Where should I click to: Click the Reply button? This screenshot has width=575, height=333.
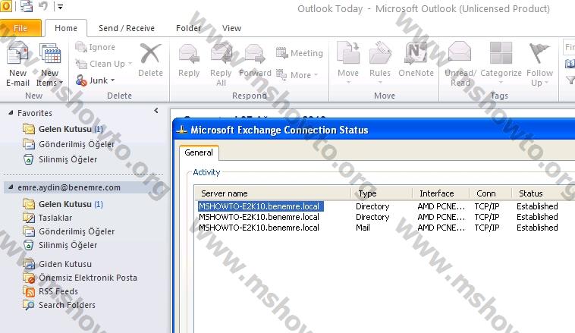coord(189,60)
